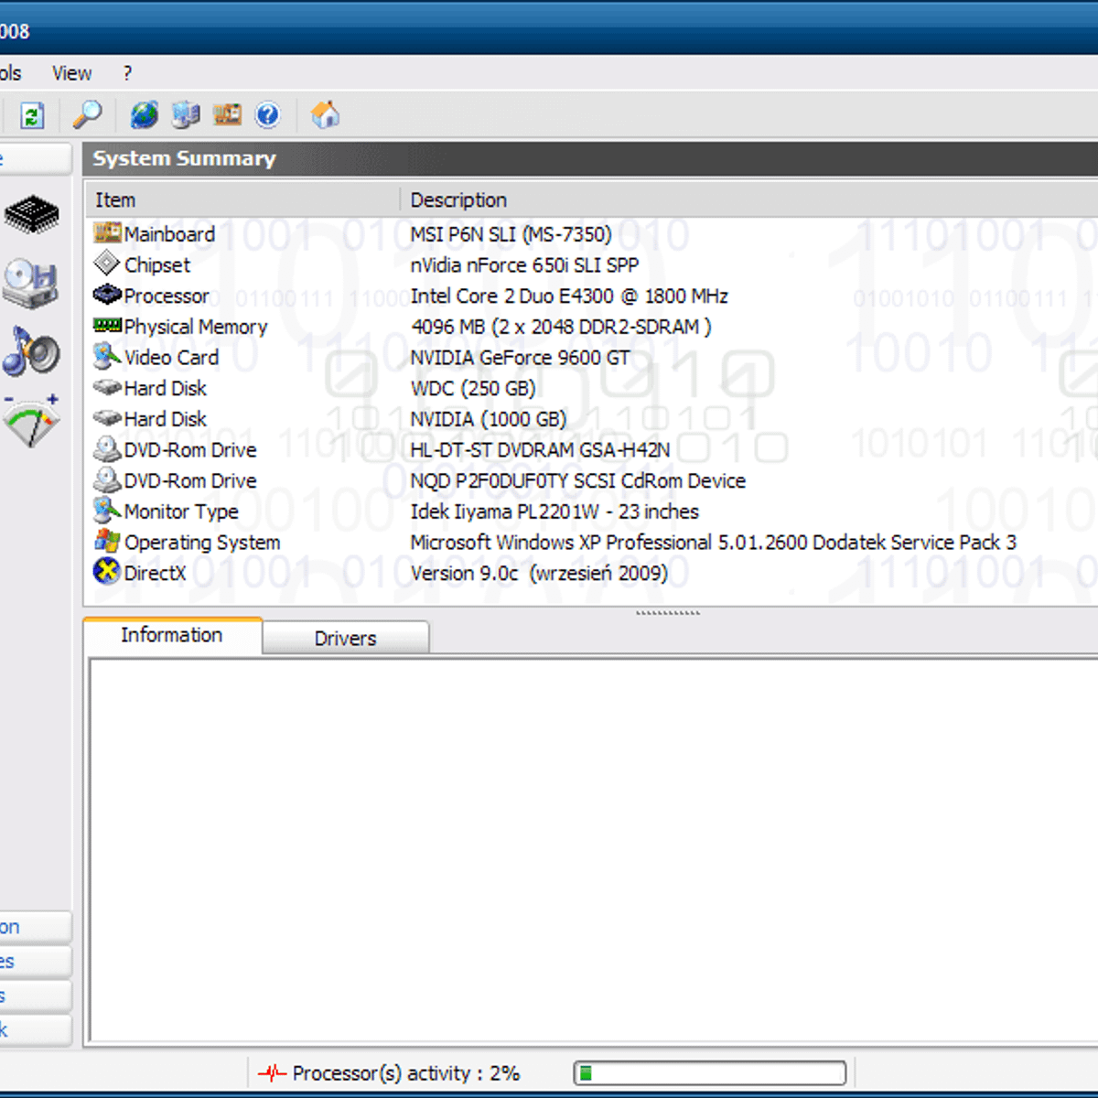Click the Item column header
Screen dimensions: 1098x1098
(115, 199)
